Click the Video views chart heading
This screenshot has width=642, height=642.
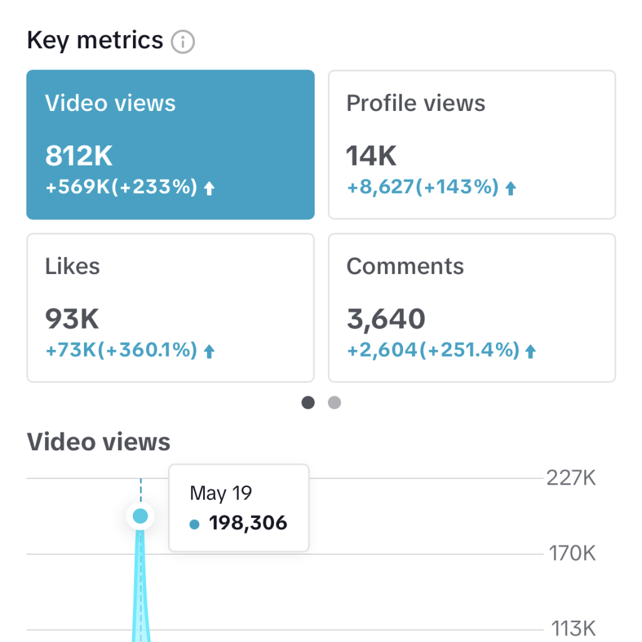98,442
